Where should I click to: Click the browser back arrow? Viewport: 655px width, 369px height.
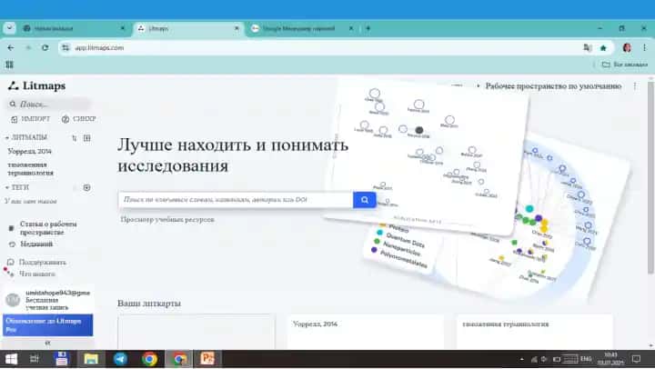coord(11,47)
